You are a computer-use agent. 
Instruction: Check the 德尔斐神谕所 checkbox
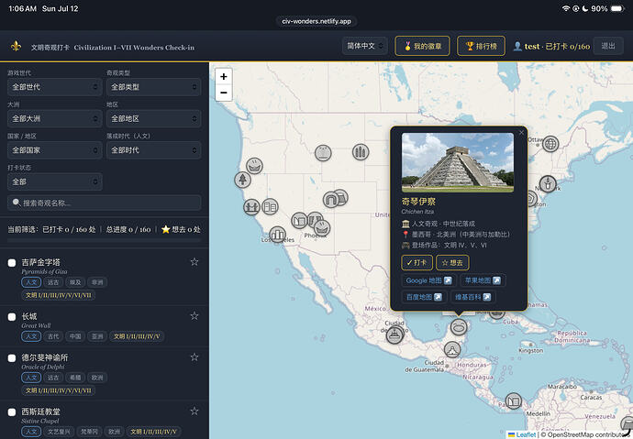pos(12,358)
